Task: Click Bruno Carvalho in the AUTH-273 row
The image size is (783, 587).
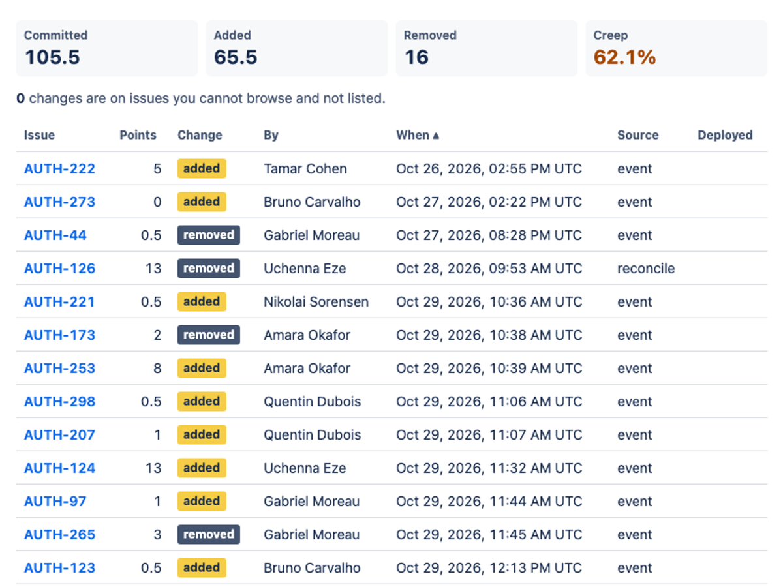Action: pyautogui.click(x=312, y=202)
